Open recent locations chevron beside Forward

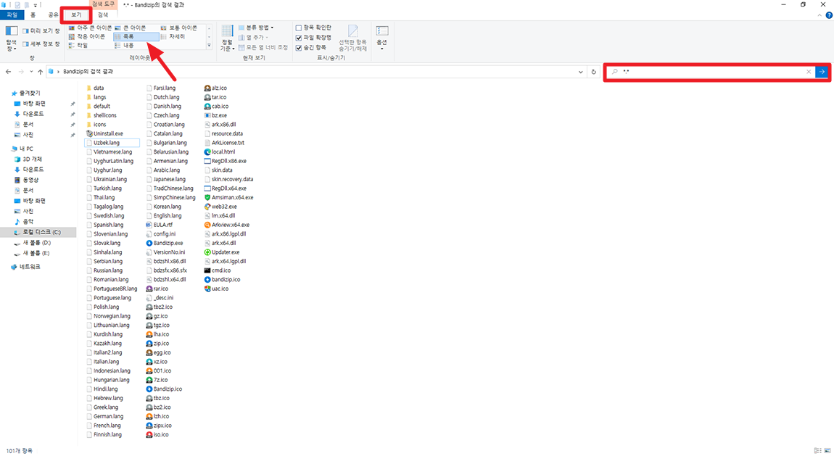coord(31,71)
